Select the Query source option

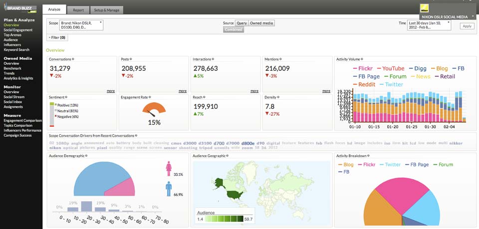[241, 23]
